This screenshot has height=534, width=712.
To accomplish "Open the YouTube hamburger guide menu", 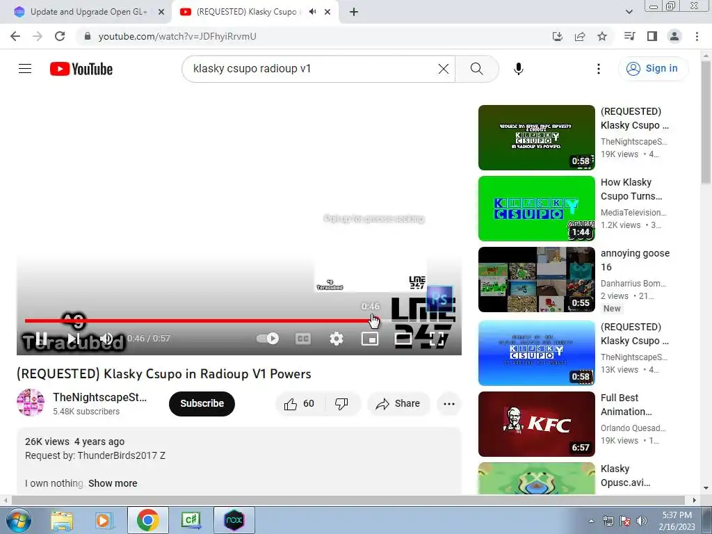I will click(25, 69).
